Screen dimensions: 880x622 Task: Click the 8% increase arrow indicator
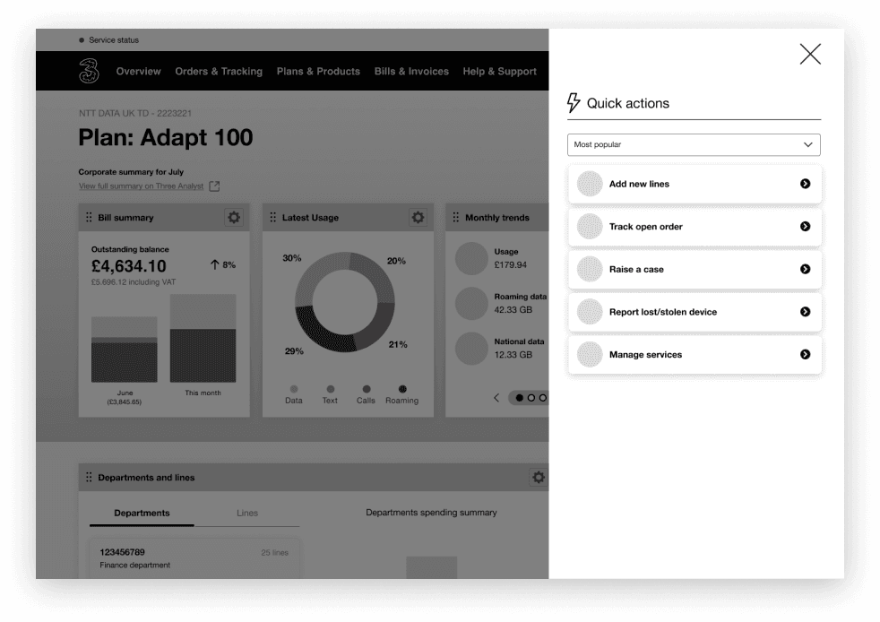pos(215,264)
